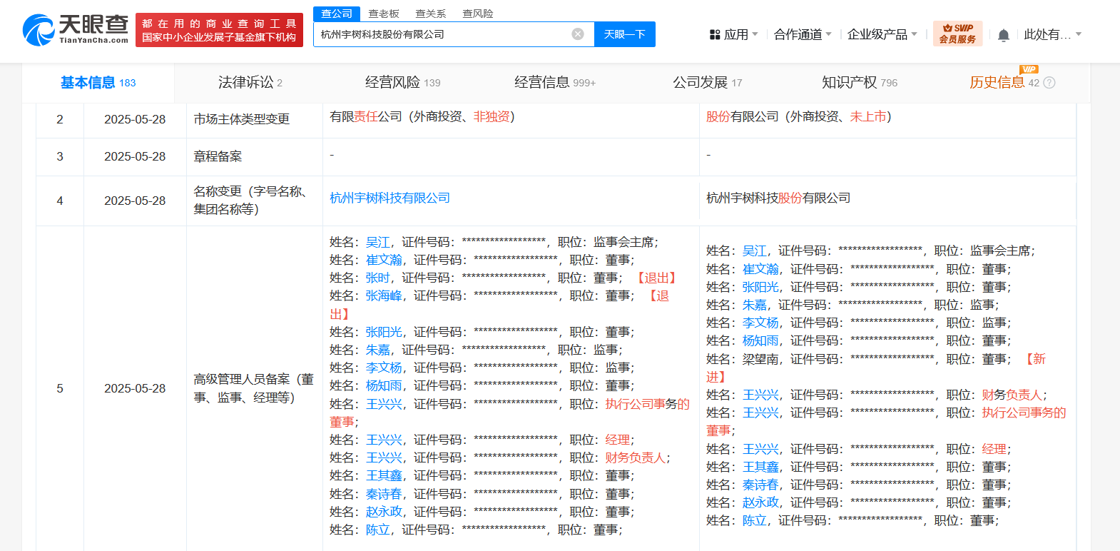Focus the company search input field
Image resolution: width=1120 pixels, height=551 pixels.
coord(442,34)
